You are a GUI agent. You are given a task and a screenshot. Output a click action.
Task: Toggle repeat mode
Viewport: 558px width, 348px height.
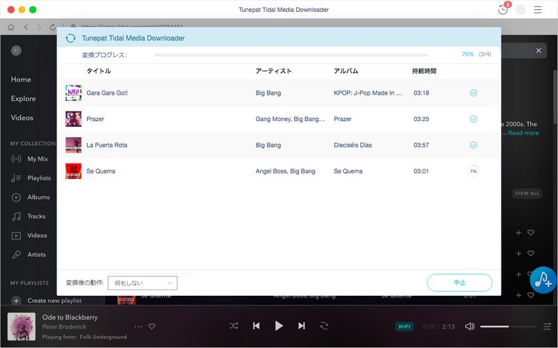pyautogui.click(x=324, y=326)
